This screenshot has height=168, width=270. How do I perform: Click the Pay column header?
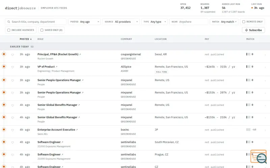point(207,39)
